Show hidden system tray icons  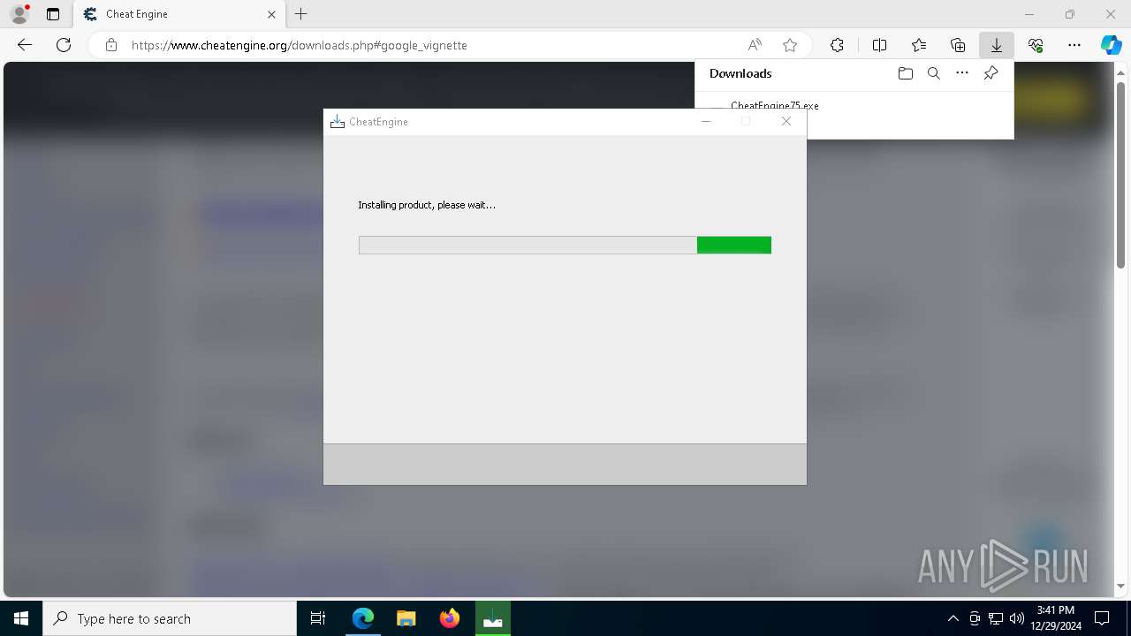pyautogui.click(x=953, y=618)
